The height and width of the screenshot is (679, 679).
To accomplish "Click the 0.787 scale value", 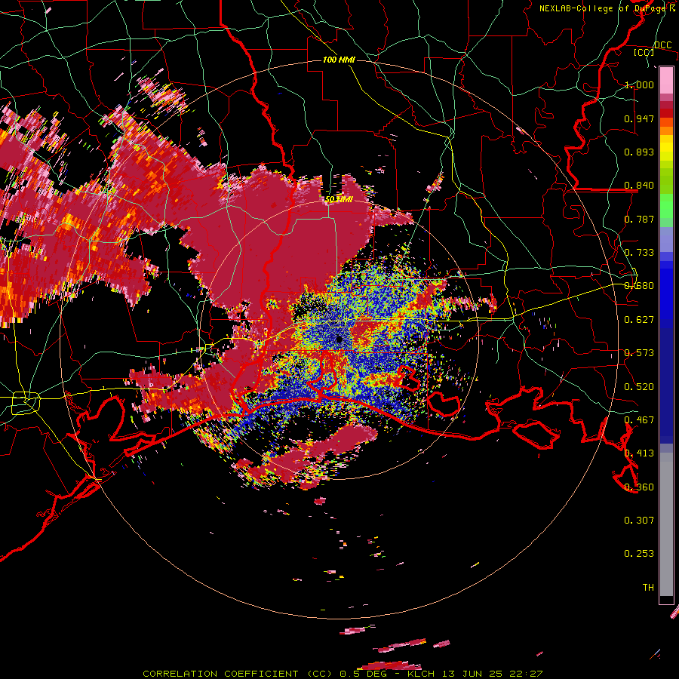I will [639, 219].
